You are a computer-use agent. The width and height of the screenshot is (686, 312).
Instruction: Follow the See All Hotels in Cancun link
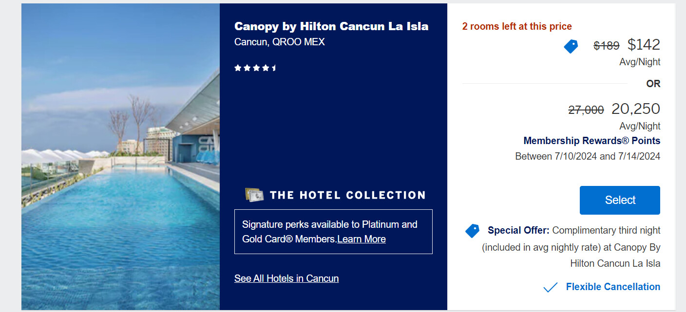tap(286, 278)
